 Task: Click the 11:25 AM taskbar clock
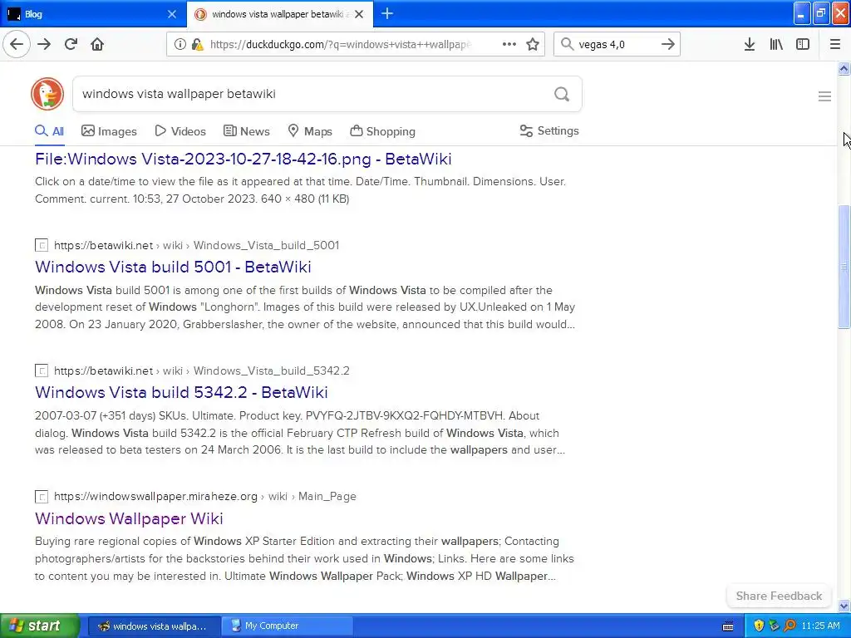point(820,626)
